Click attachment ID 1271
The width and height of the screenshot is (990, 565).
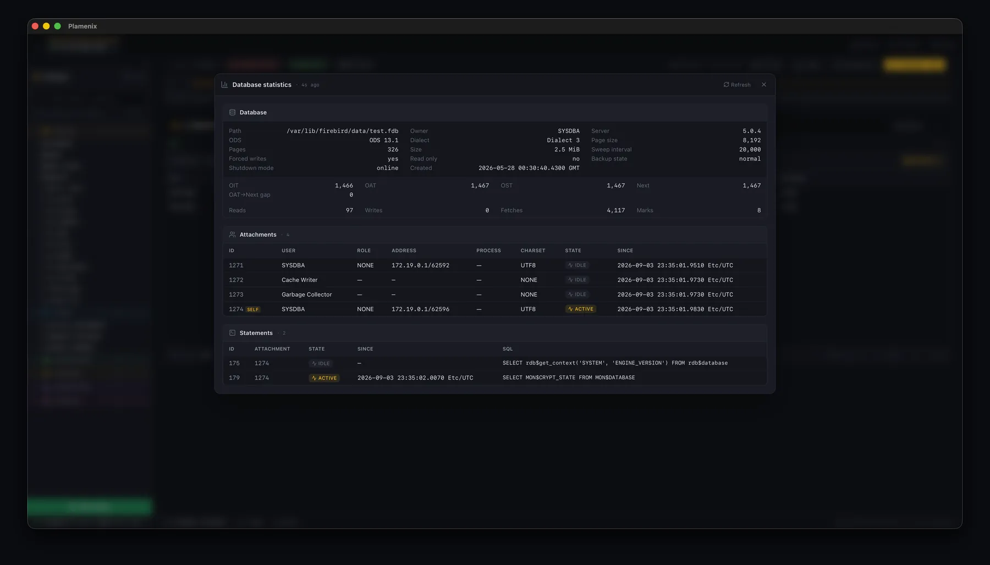236,265
